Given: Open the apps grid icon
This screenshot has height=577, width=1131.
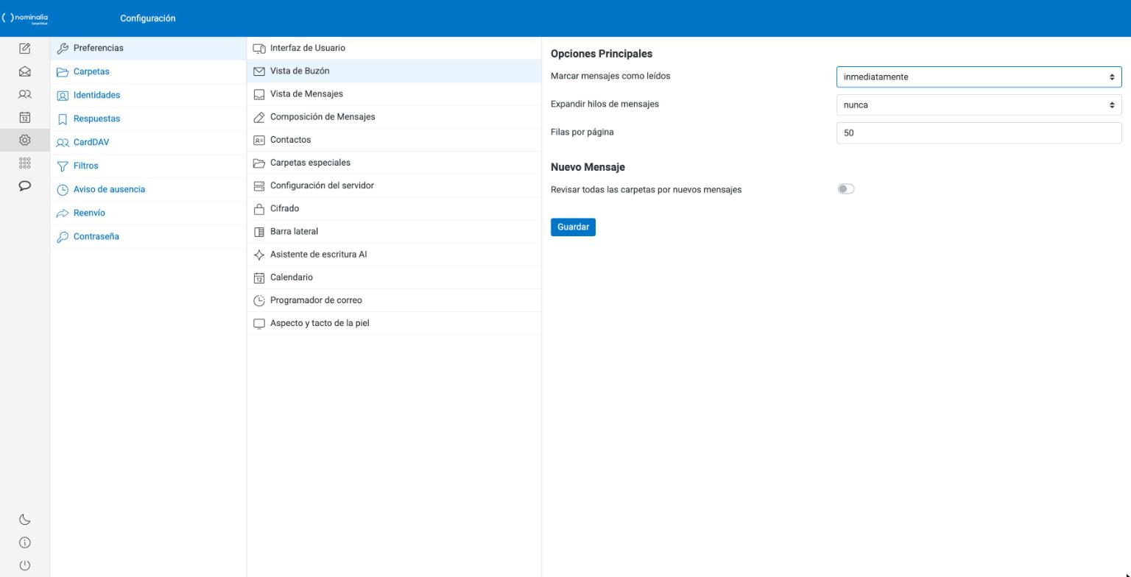Looking at the screenshot, I should point(24,163).
